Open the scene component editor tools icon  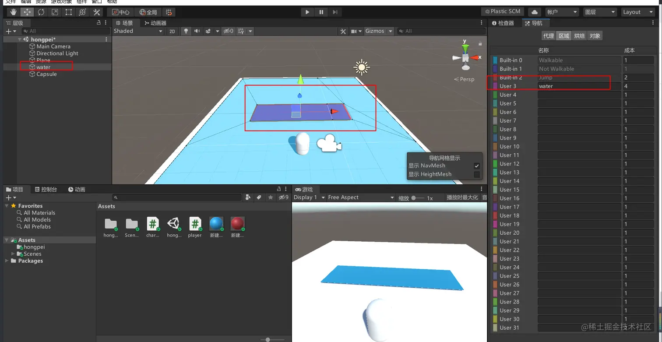click(343, 31)
